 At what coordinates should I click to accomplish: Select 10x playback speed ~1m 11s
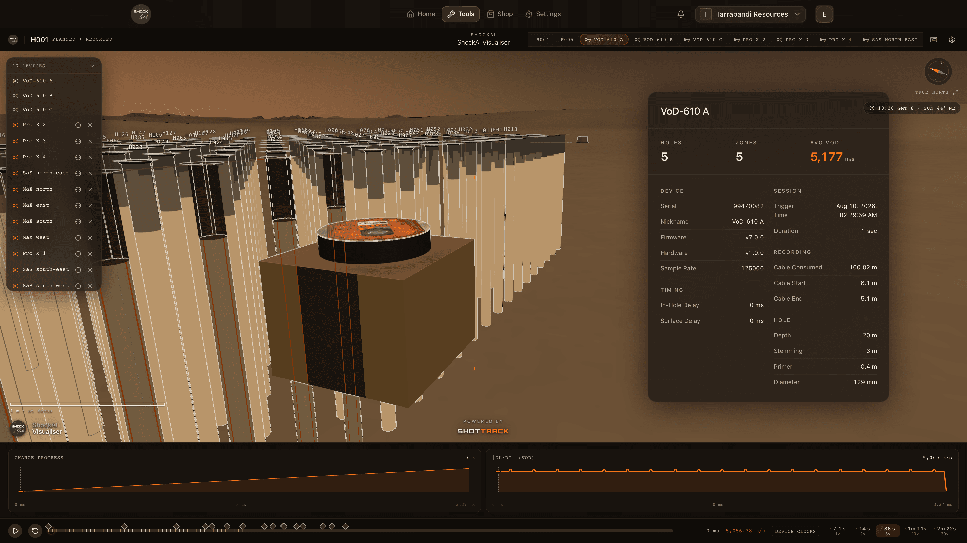pyautogui.click(x=915, y=531)
